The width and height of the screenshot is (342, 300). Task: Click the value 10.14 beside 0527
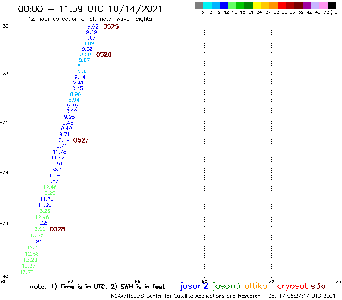[62, 140]
